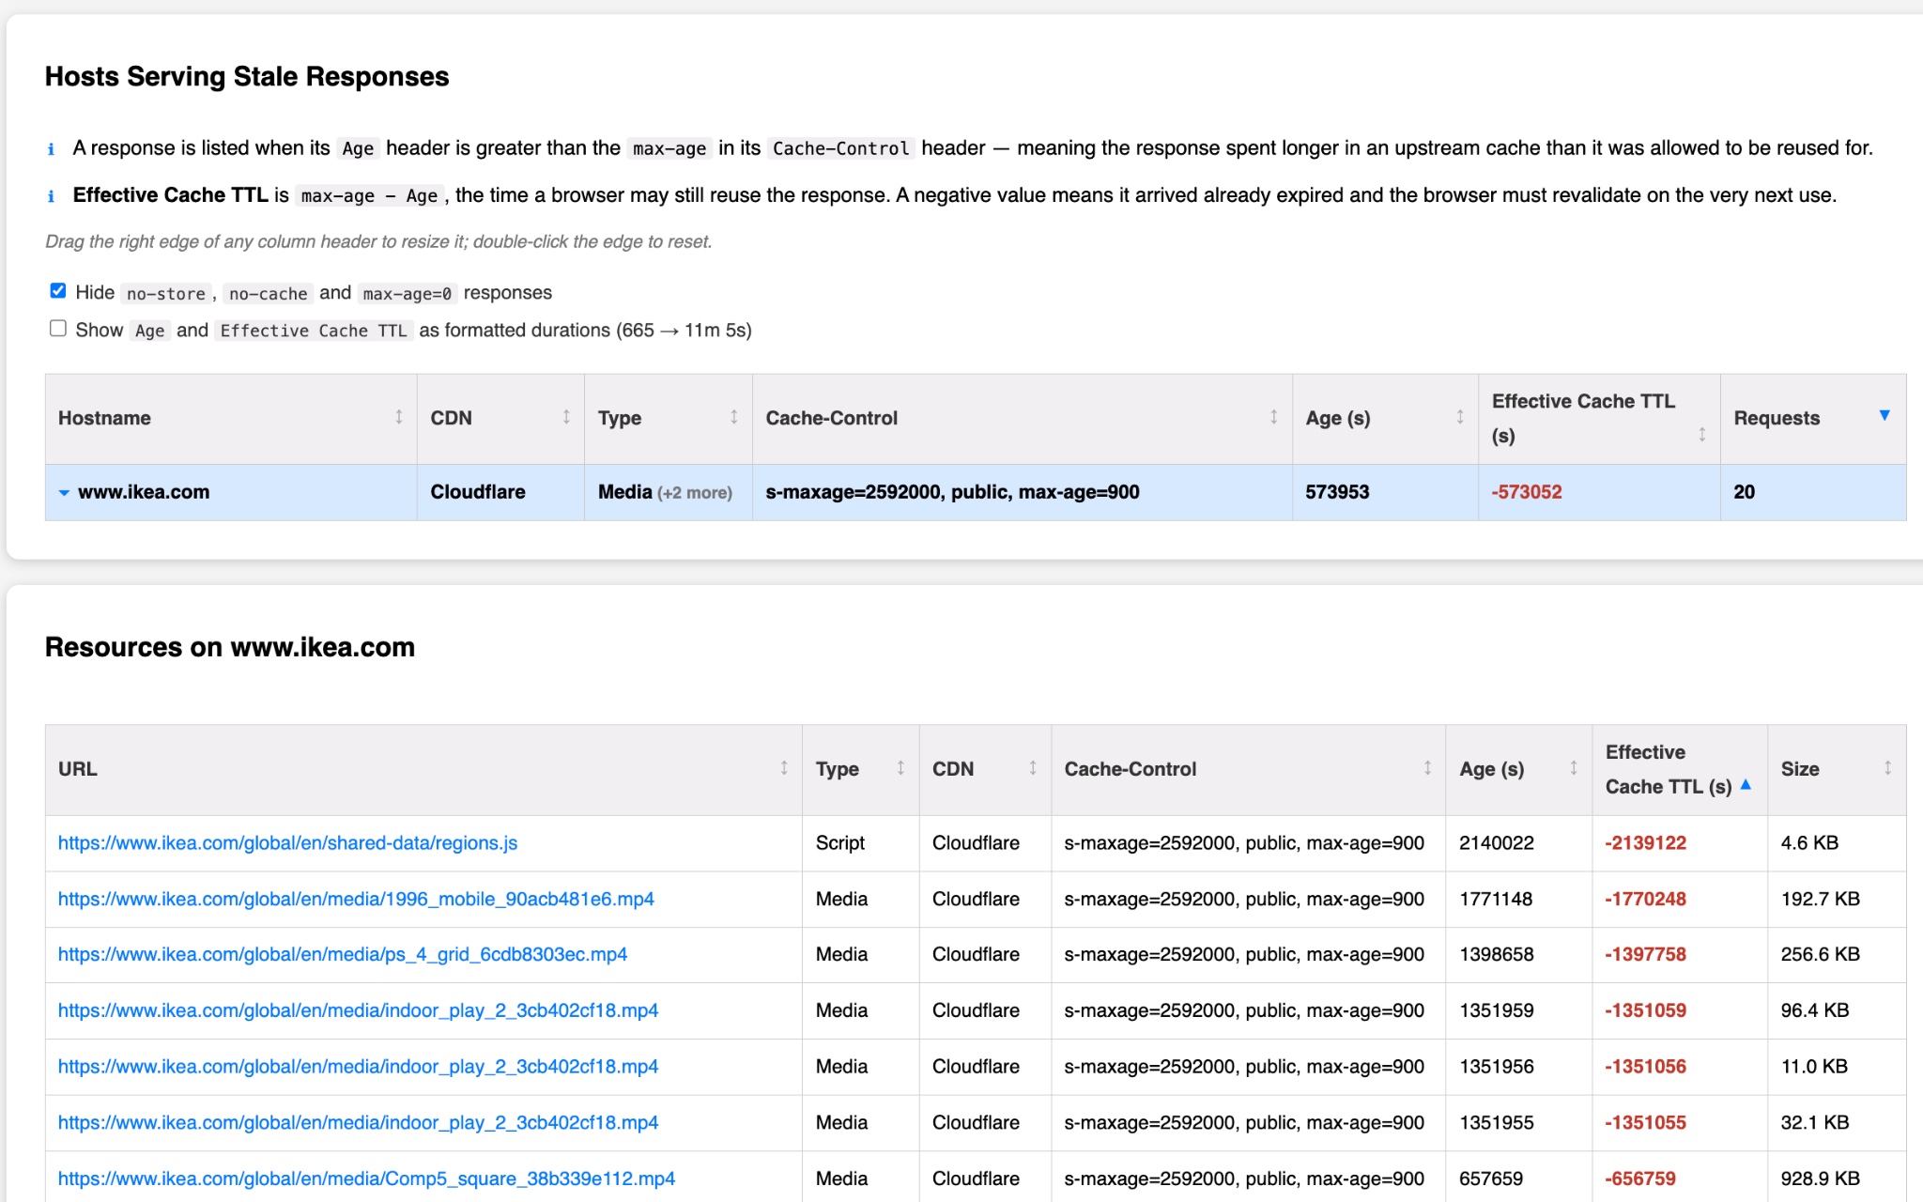
Task: Click the Age value 1351955
Action: [1497, 1122]
